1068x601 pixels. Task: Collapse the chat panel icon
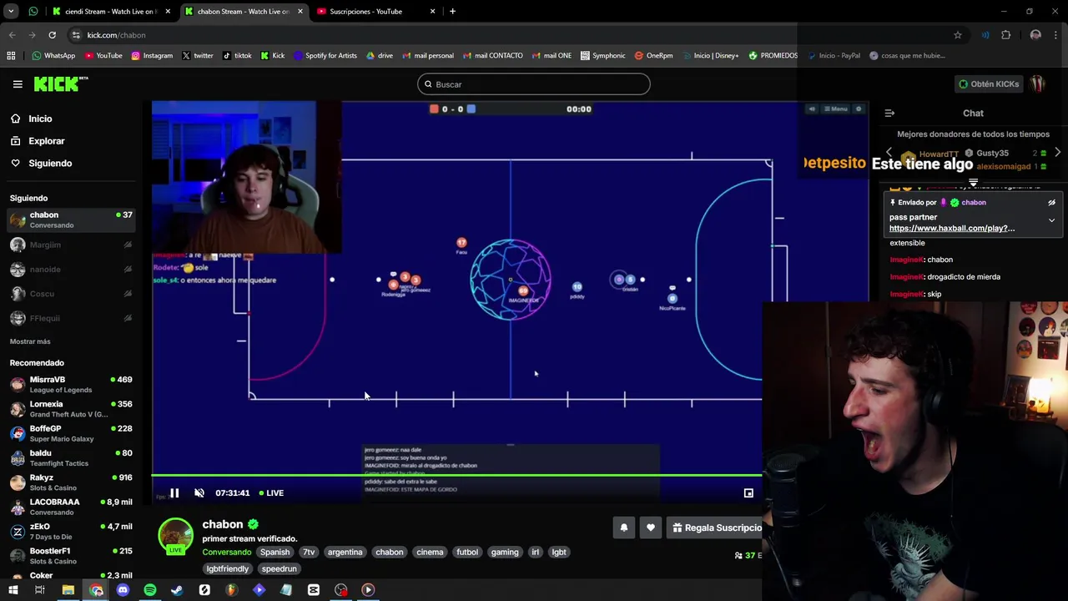coord(889,113)
